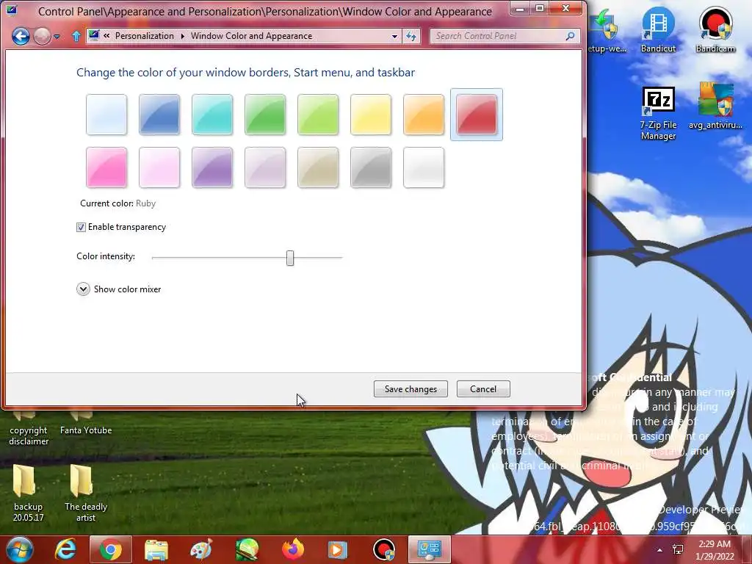Select the Leaf green color swatch
This screenshot has height=564, width=752.
(264, 115)
